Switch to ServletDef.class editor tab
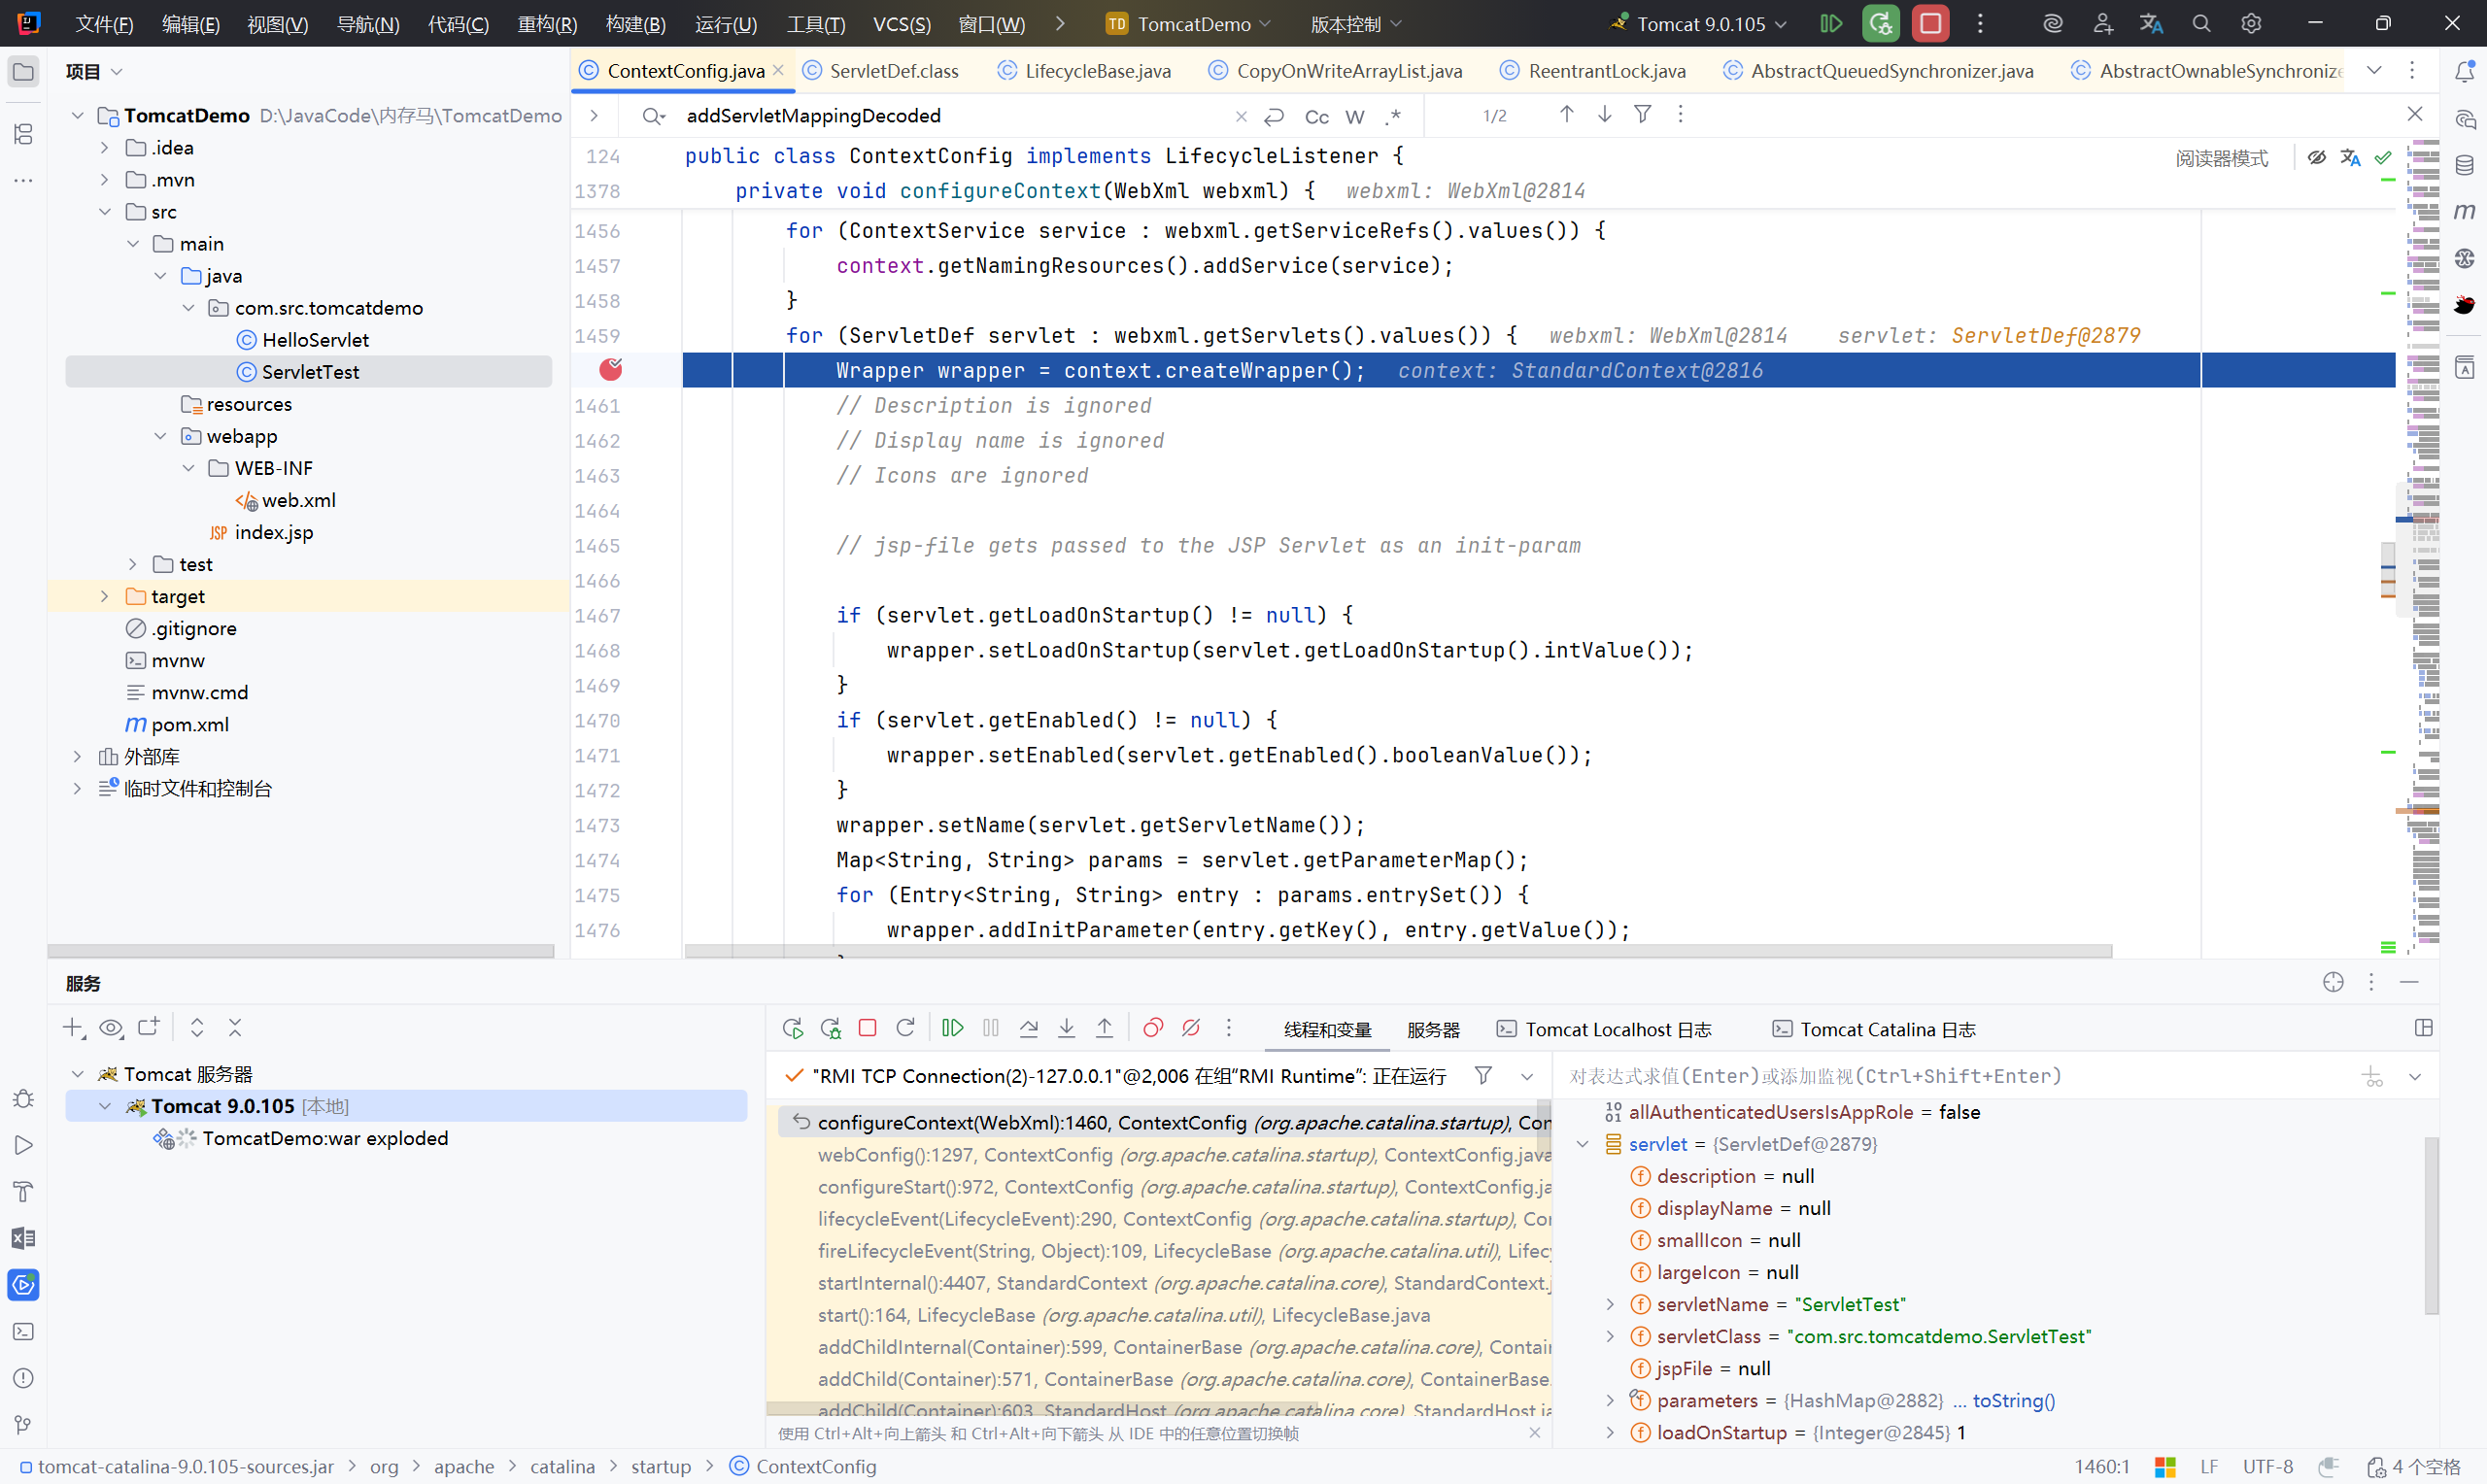This screenshot has height=1484, width=2487. click(x=892, y=71)
